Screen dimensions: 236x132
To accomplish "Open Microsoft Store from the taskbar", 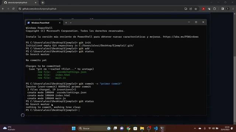I will (135, 128).
